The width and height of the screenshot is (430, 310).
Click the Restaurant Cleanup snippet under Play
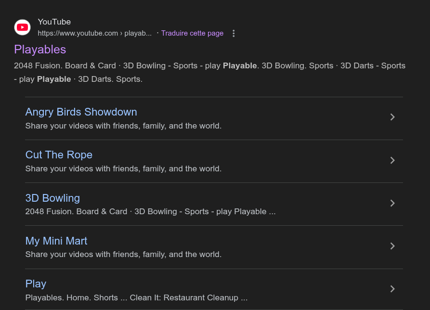(136, 297)
